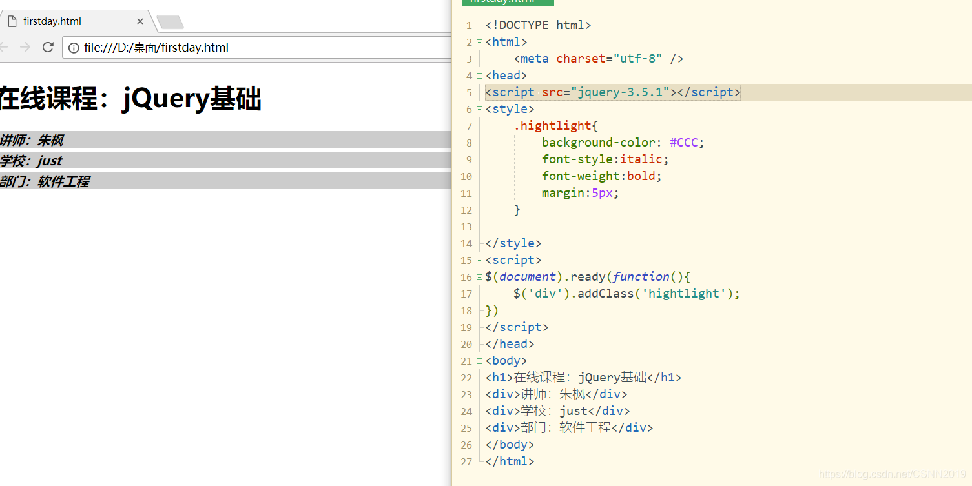Click the $(document).ready line in editor

coord(588,277)
